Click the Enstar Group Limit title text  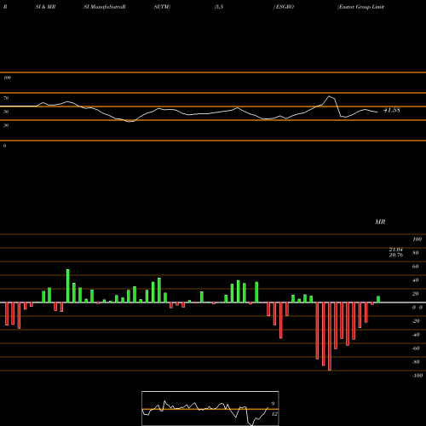pos(360,7)
